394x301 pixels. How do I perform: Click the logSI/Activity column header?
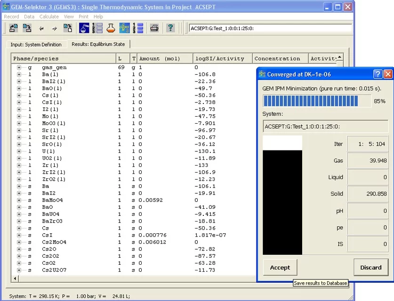pyautogui.click(x=223, y=58)
